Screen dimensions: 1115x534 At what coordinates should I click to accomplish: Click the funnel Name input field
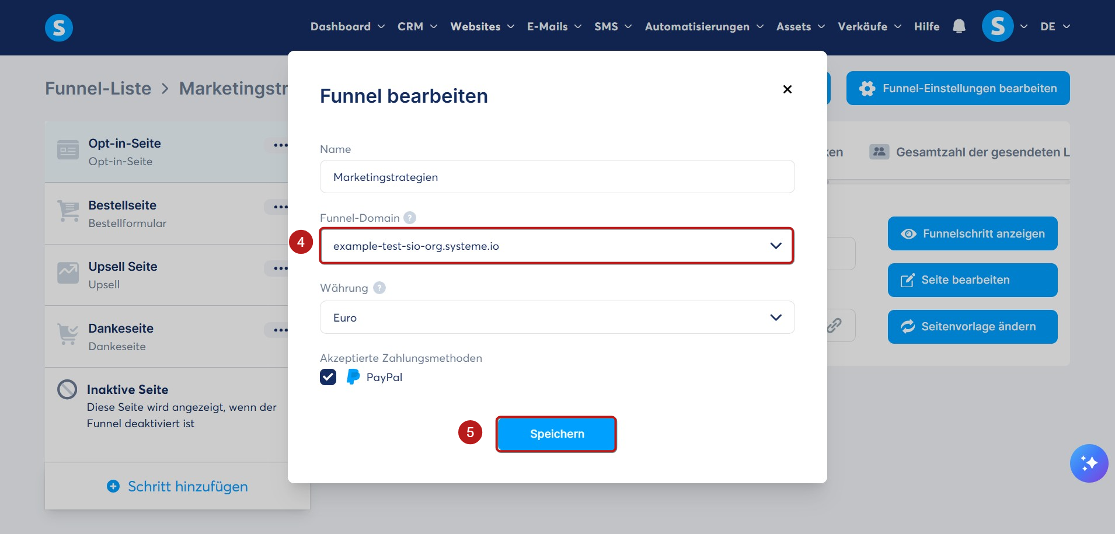557,177
